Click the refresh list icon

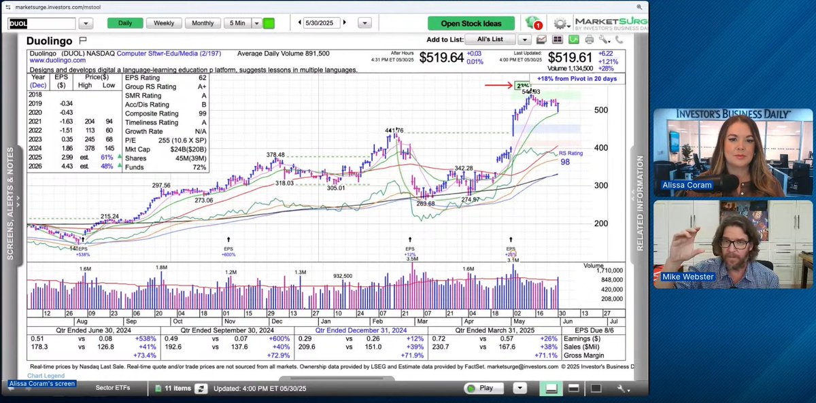click(201, 389)
